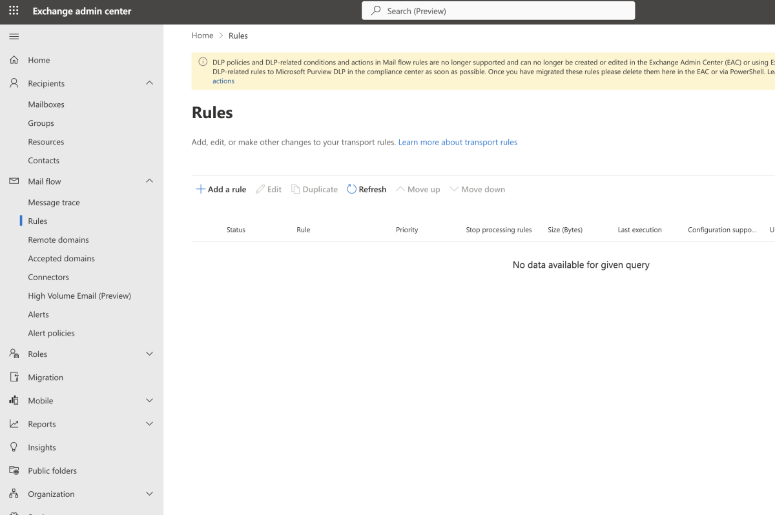This screenshot has width=775, height=515.
Task: Open Mailboxes under Recipients
Action: tap(46, 104)
